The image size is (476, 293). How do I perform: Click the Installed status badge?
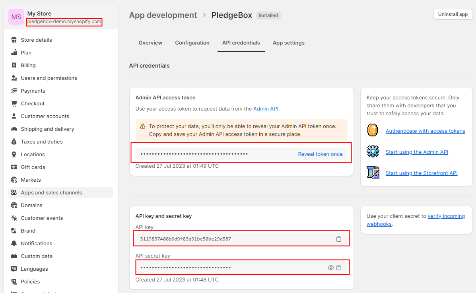(x=268, y=16)
